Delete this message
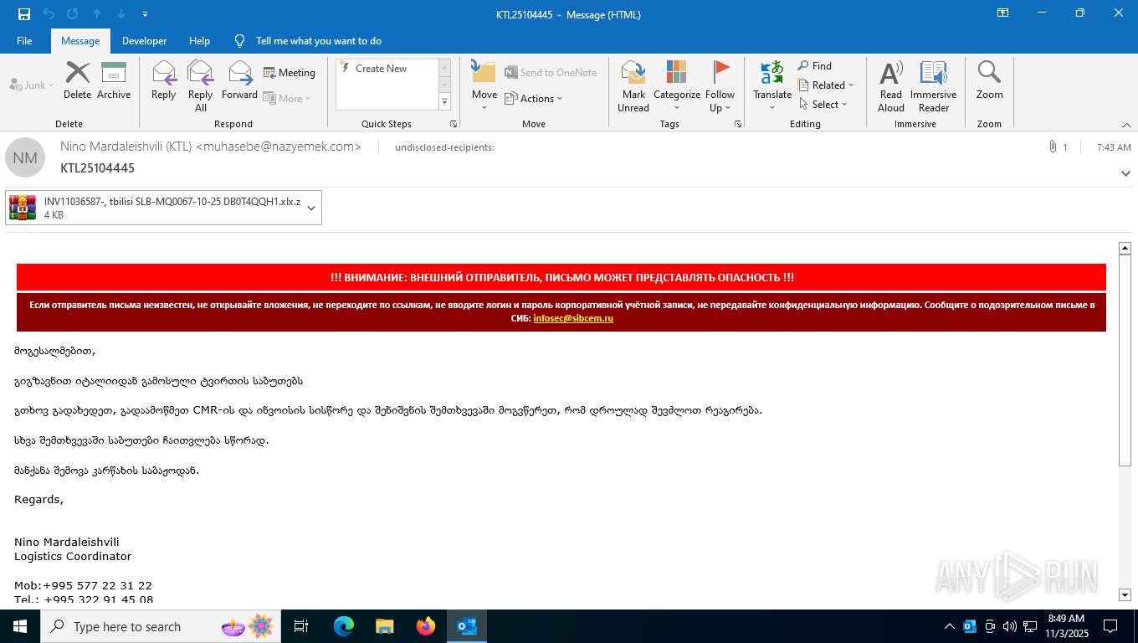Viewport: 1138px width, 643px height. pos(77,80)
